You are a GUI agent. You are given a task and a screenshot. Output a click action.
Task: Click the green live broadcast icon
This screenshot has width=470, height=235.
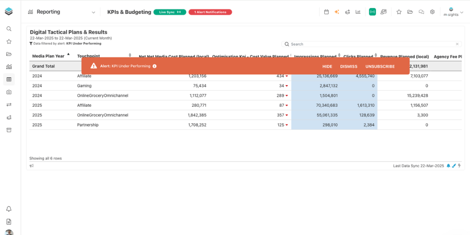[x=372, y=12]
